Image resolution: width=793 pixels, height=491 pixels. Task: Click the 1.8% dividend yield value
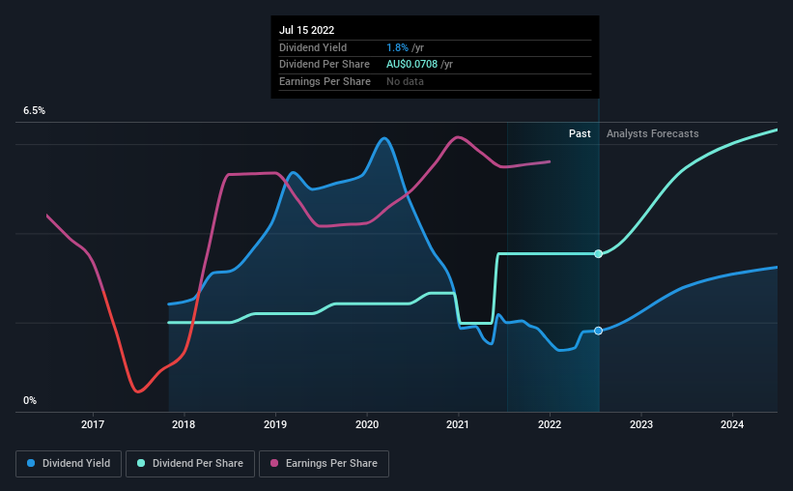[398, 47]
